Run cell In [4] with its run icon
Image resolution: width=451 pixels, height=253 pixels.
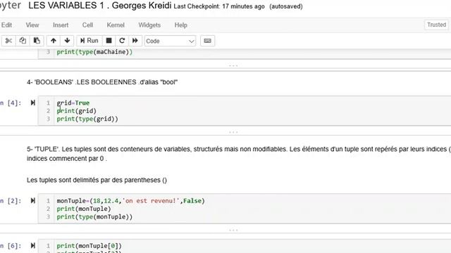click(33, 103)
